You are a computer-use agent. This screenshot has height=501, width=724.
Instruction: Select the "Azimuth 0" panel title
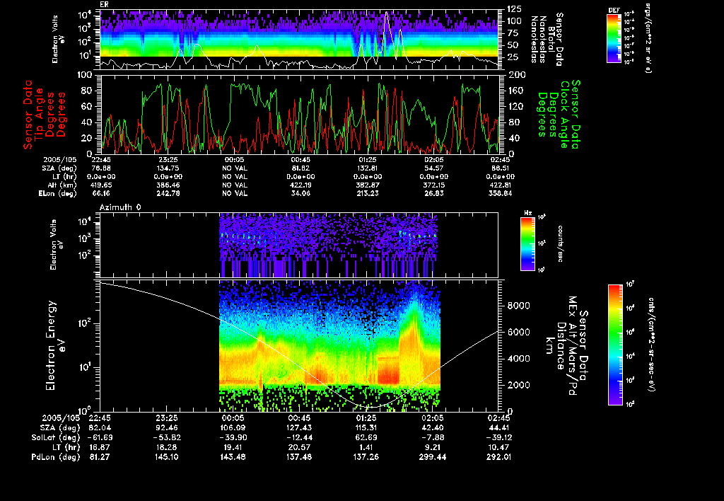pos(120,207)
